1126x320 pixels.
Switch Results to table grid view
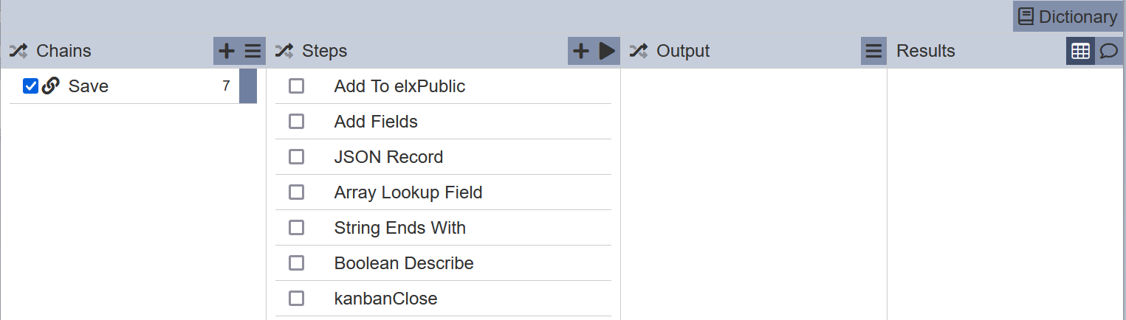tap(1080, 51)
